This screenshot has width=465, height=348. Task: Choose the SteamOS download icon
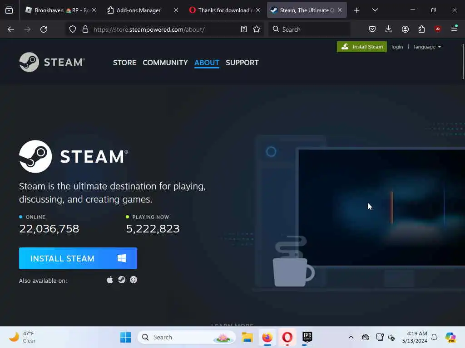click(x=122, y=280)
